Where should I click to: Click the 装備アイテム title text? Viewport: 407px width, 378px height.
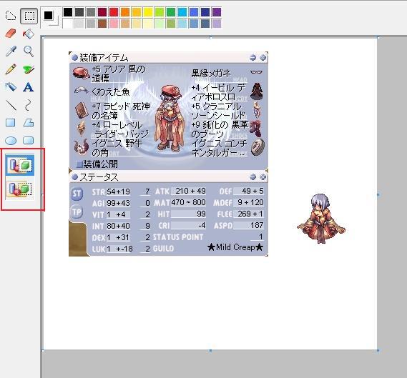(x=104, y=57)
